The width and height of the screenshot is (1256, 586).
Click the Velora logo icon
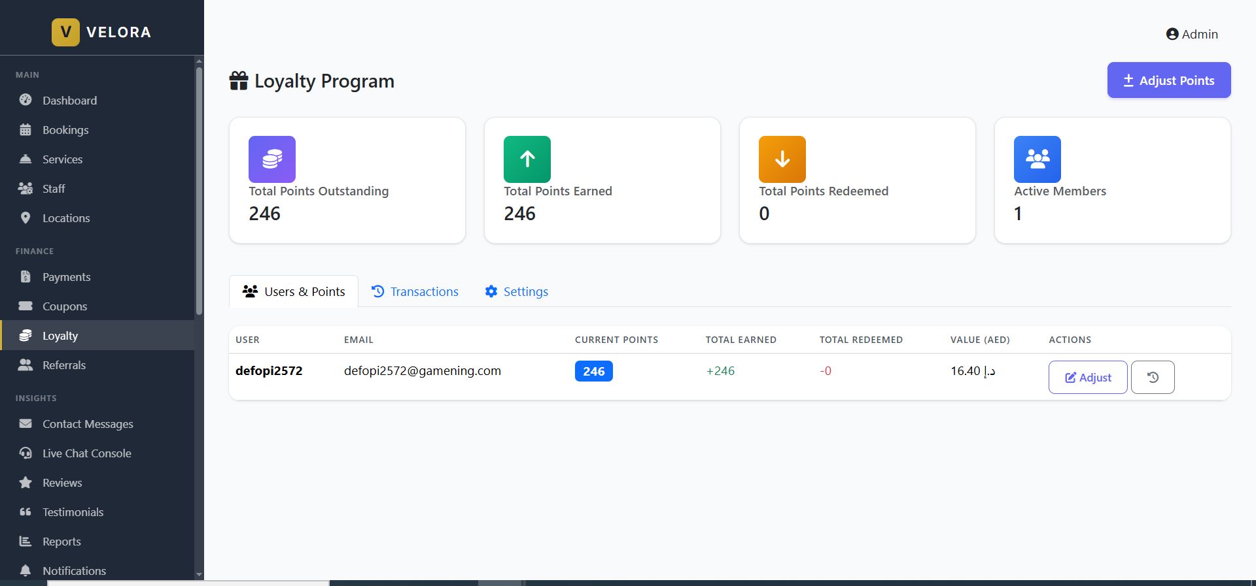pos(65,32)
